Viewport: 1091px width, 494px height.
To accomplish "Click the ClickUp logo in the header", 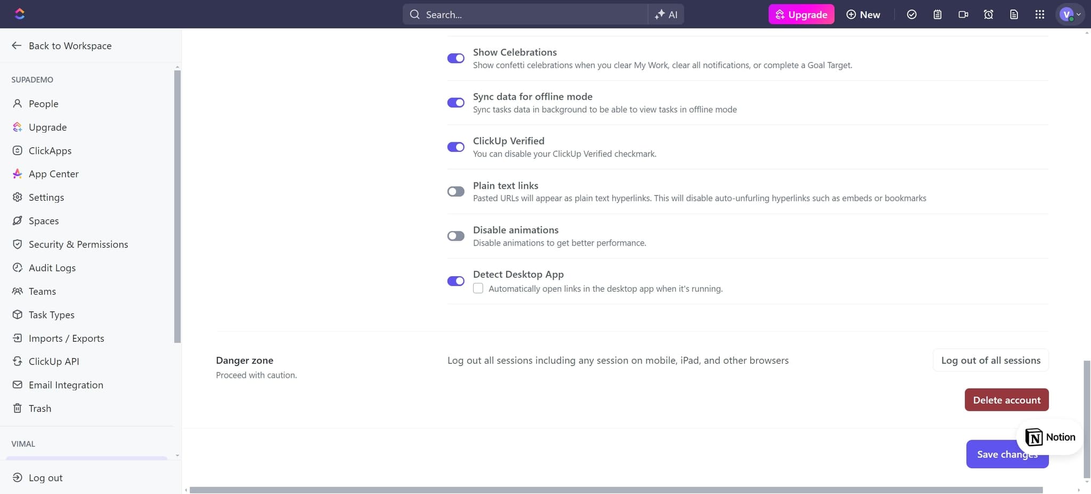I will click(20, 14).
